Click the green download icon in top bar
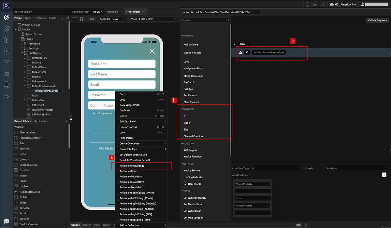The image size is (391, 228). coord(323,4)
